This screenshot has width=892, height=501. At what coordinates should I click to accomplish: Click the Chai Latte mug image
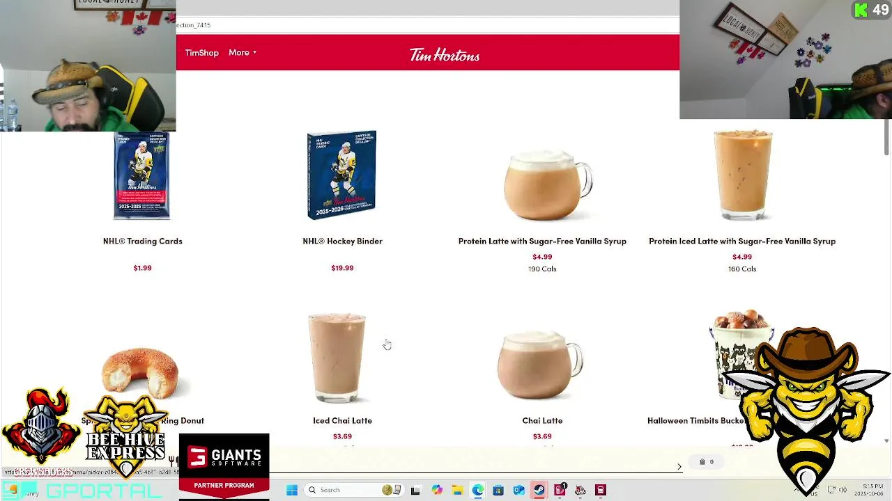point(540,364)
